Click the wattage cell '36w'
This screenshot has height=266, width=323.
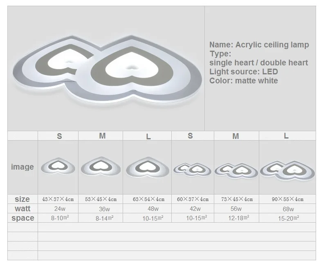(x=104, y=209)
